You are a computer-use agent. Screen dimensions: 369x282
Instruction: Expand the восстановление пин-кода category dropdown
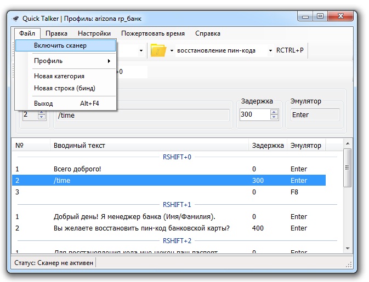(x=270, y=50)
